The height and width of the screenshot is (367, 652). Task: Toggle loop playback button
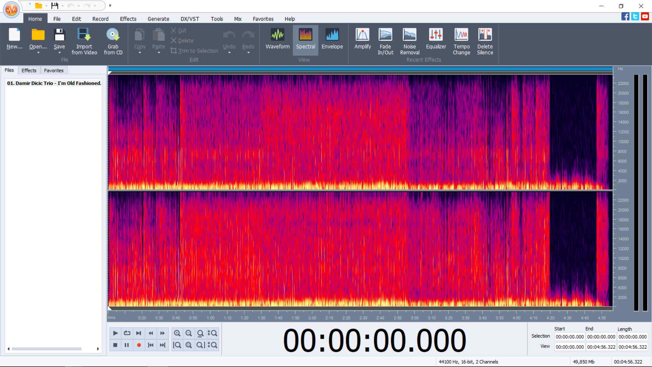(127, 333)
